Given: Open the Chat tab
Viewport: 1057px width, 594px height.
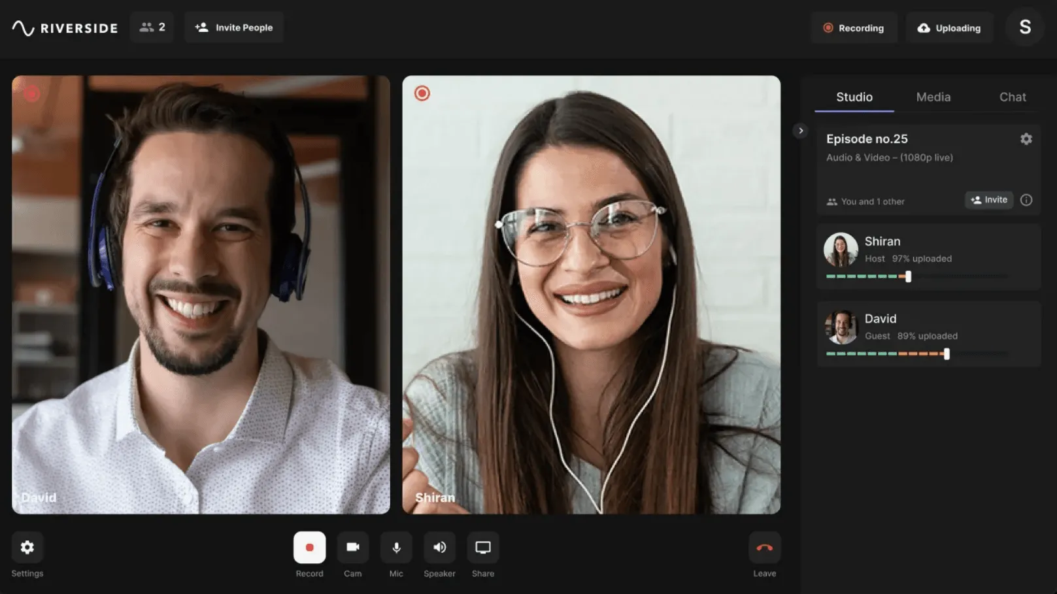Looking at the screenshot, I should click(1013, 97).
